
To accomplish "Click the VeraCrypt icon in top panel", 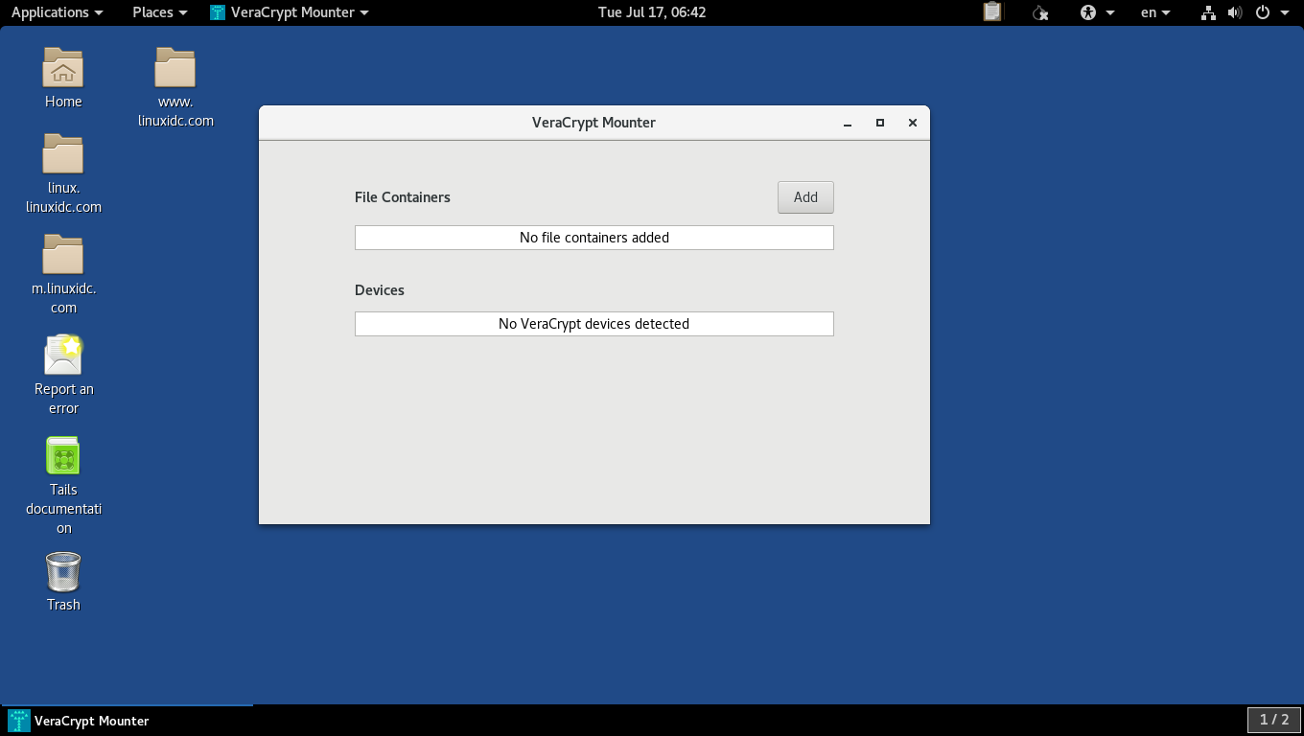I will click(x=218, y=12).
